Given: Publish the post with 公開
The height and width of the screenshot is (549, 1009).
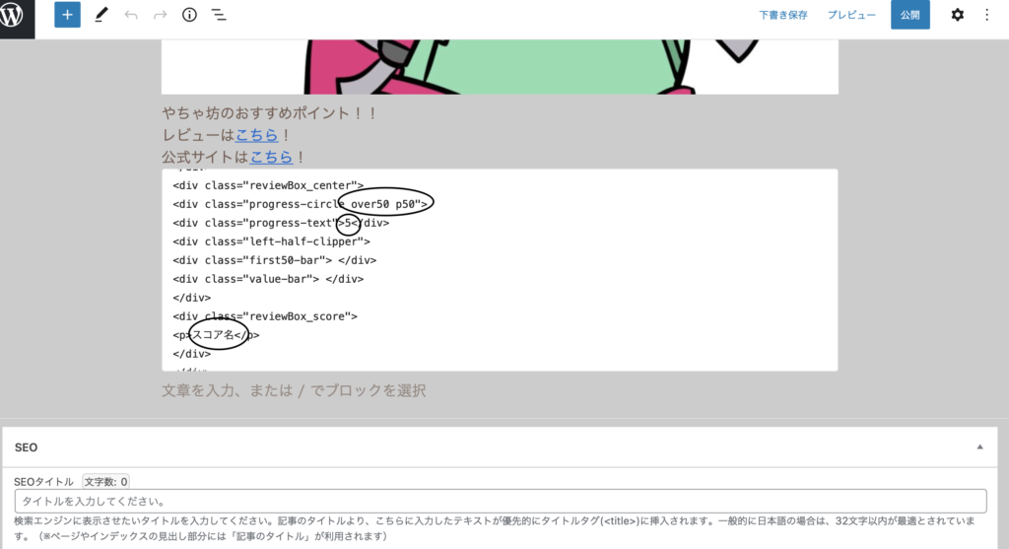Looking at the screenshot, I should 909,15.
